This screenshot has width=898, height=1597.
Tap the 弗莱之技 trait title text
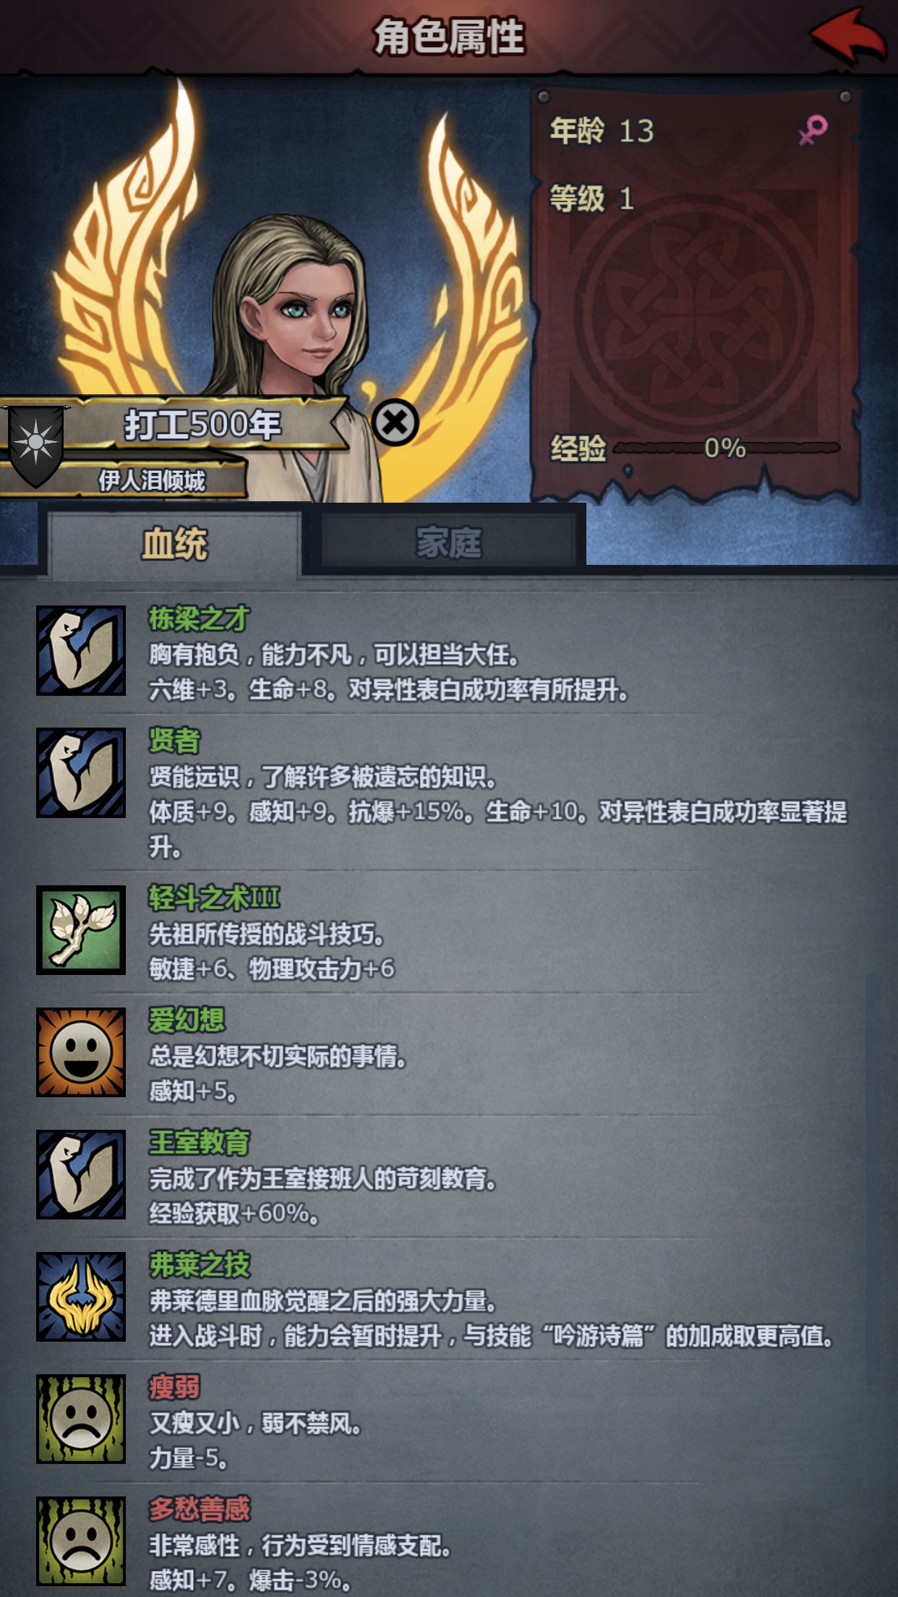200,1265
